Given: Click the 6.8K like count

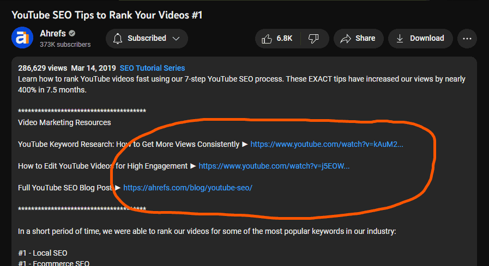Looking at the screenshot, I should tap(284, 39).
